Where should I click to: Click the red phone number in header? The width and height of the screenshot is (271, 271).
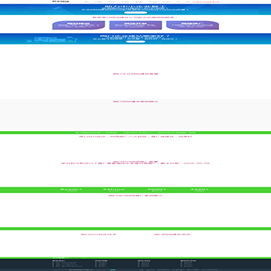click(x=206, y=2)
